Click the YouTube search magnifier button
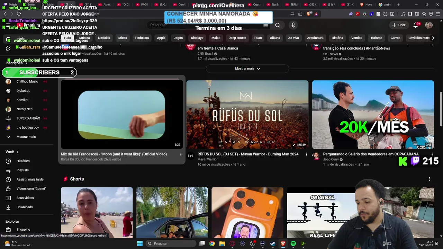Image resolution: width=443 pixels, height=249 pixels. pyautogui.click(x=278, y=25)
